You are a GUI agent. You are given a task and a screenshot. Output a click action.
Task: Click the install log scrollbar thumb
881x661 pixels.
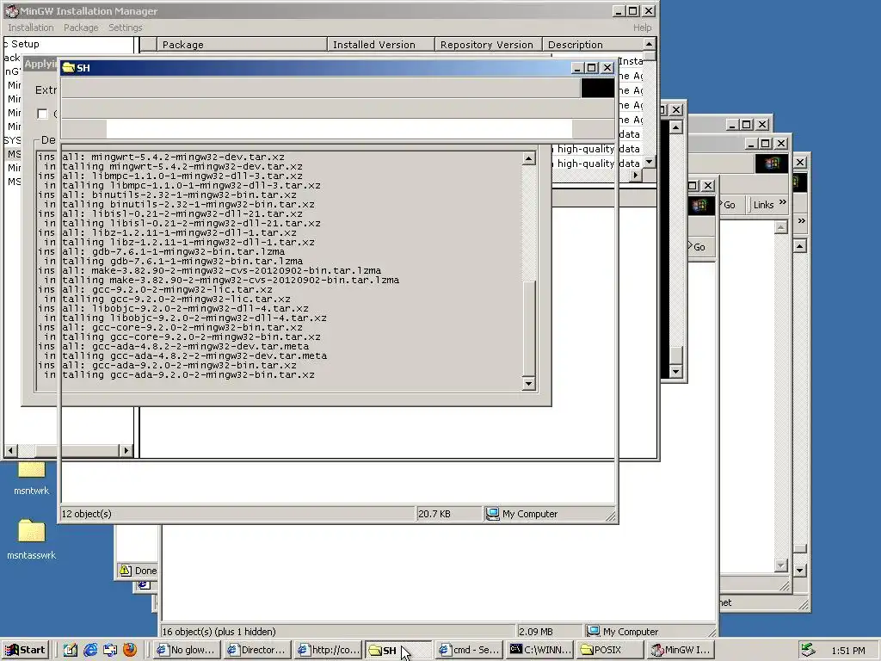528,328
